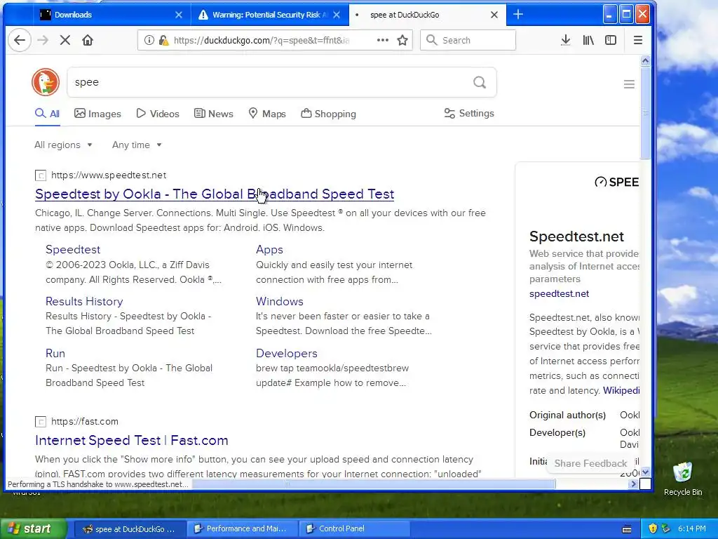Click the horizontal scrollbar right arrow
Viewport: 718px width, 539px height.
pyautogui.click(x=634, y=484)
